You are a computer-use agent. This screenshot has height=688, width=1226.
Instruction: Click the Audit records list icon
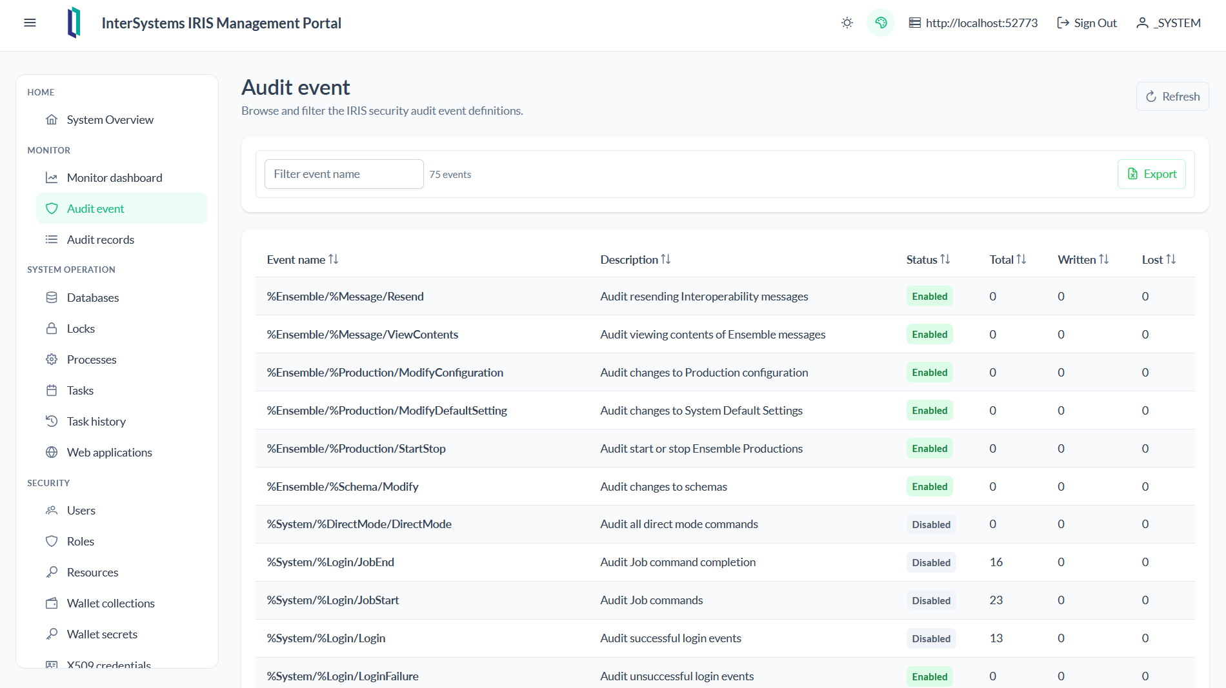tap(52, 240)
